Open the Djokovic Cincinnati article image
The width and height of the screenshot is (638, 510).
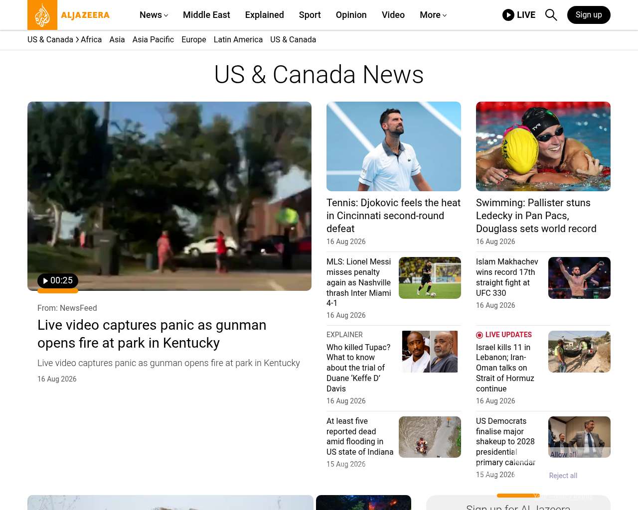pos(394,146)
